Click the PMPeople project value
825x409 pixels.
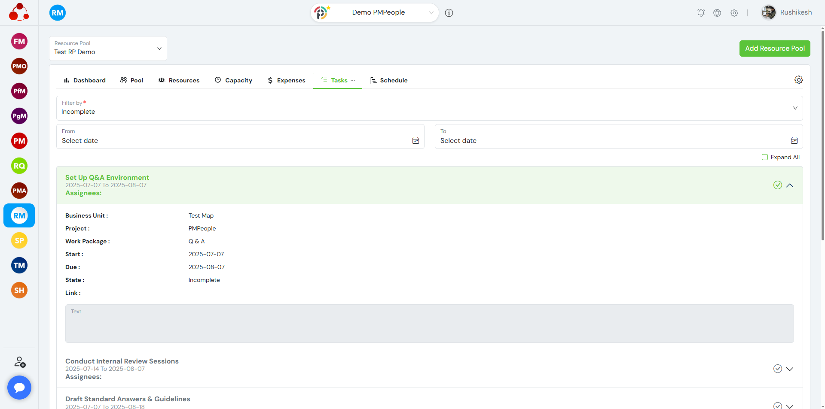pyautogui.click(x=202, y=228)
